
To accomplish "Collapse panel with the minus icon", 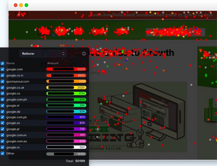I will 84,54.
